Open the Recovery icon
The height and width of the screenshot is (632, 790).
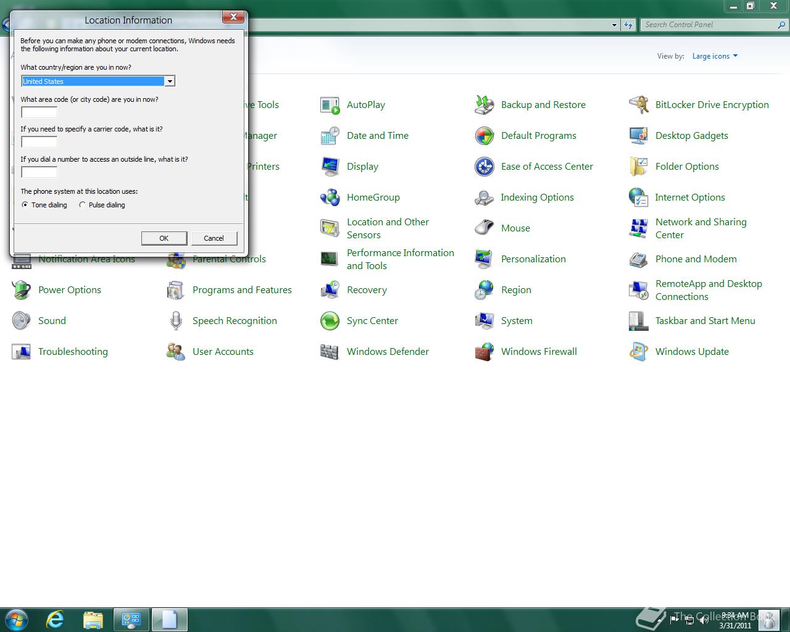pyautogui.click(x=330, y=290)
